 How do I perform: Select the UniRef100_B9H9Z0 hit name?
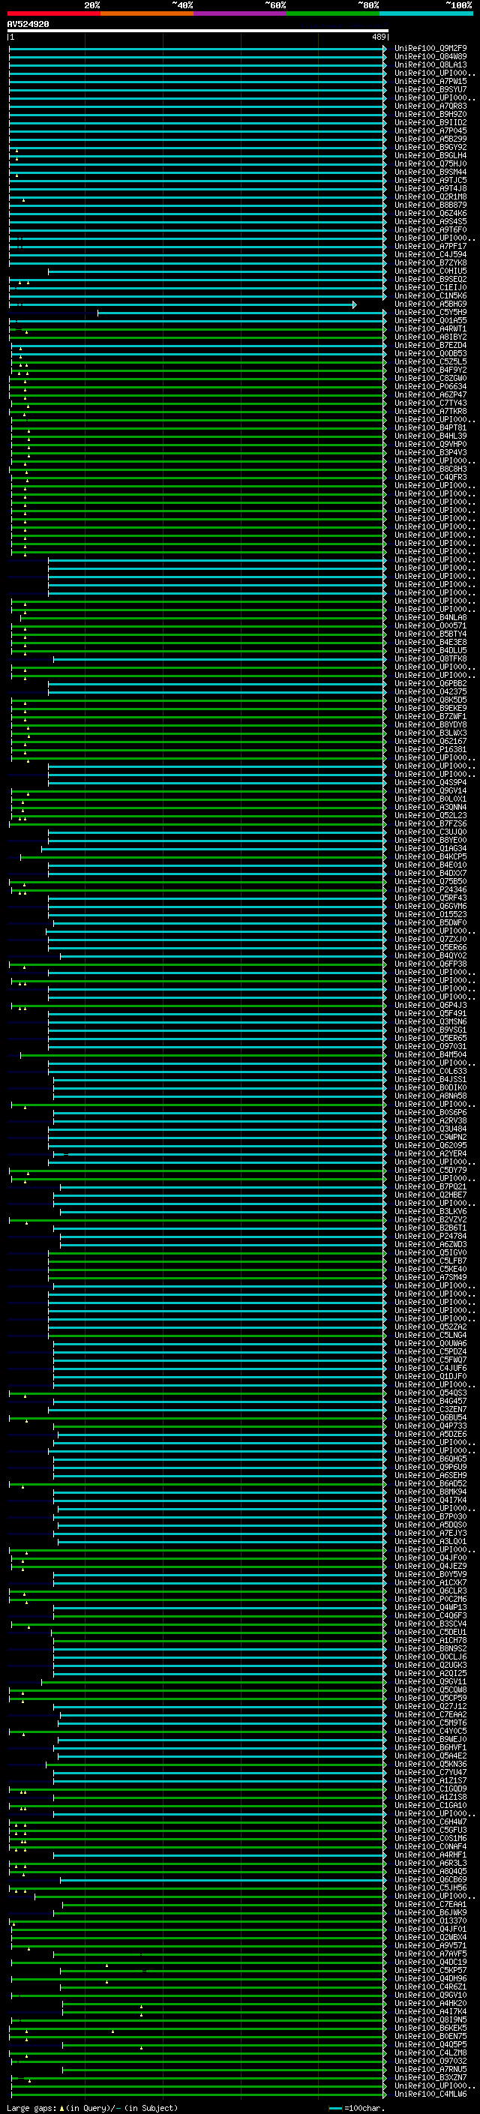[430, 114]
